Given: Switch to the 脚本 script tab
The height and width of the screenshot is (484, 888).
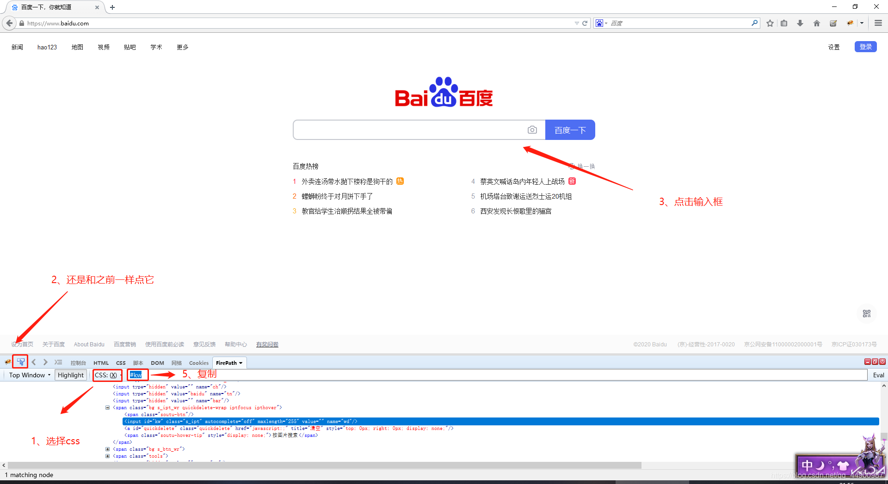Looking at the screenshot, I should (138, 363).
